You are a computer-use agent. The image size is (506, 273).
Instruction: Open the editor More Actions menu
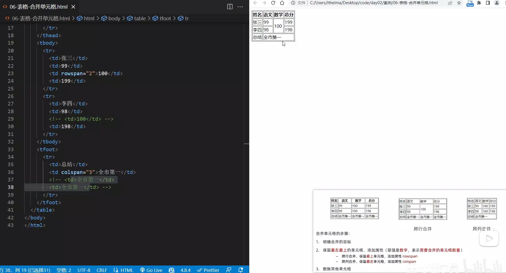240,7
